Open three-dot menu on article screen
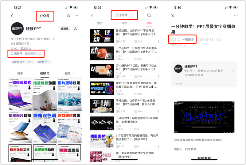The height and width of the screenshot is (165, 246). [236, 16]
